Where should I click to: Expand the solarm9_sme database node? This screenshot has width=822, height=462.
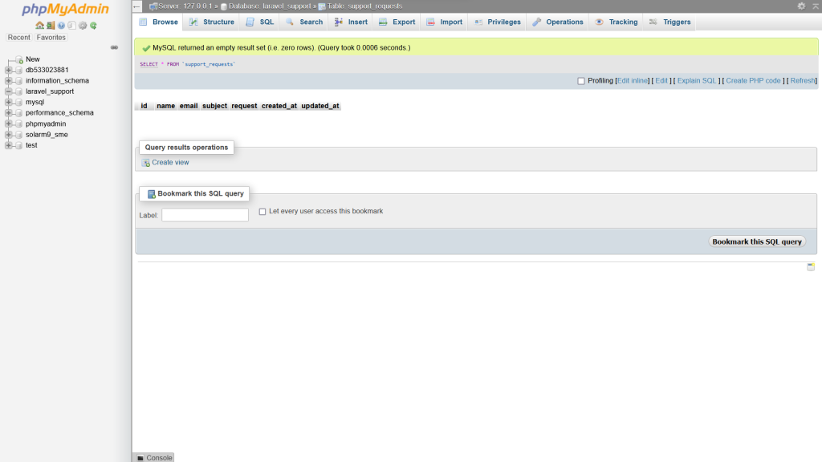pyautogui.click(x=8, y=135)
